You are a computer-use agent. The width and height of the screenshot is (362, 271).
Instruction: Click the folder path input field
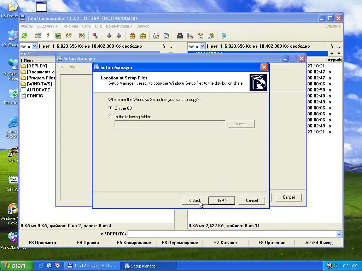click(x=170, y=124)
